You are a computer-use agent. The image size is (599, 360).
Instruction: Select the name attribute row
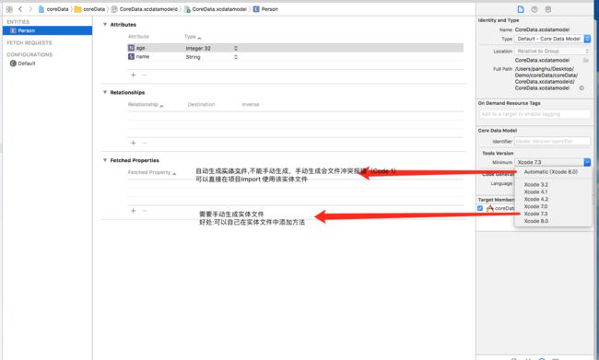[295, 57]
